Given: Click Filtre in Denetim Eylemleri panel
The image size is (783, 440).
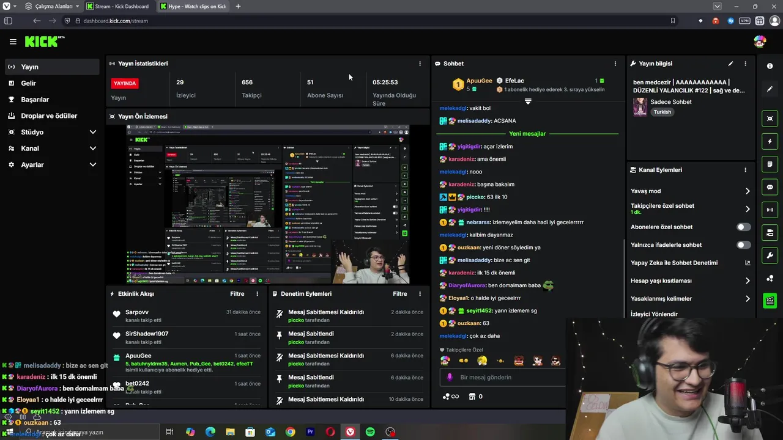Looking at the screenshot, I should (400, 294).
